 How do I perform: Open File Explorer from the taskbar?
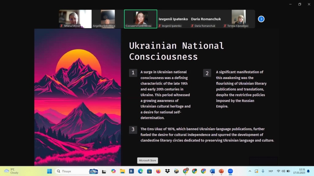point(122,171)
